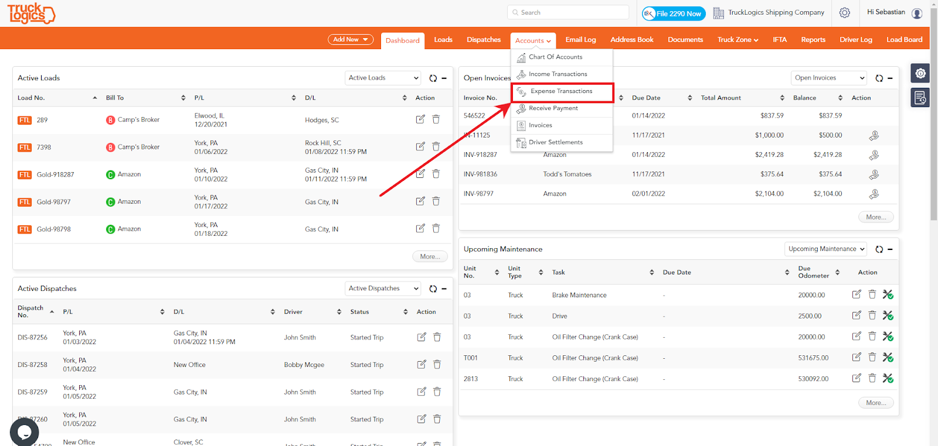Select Chart Of Accounts from the Accounts menu
The image size is (938, 446).
[x=562, y=57]
